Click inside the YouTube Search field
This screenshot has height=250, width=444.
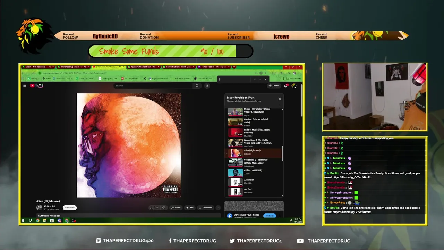point(154,86)
